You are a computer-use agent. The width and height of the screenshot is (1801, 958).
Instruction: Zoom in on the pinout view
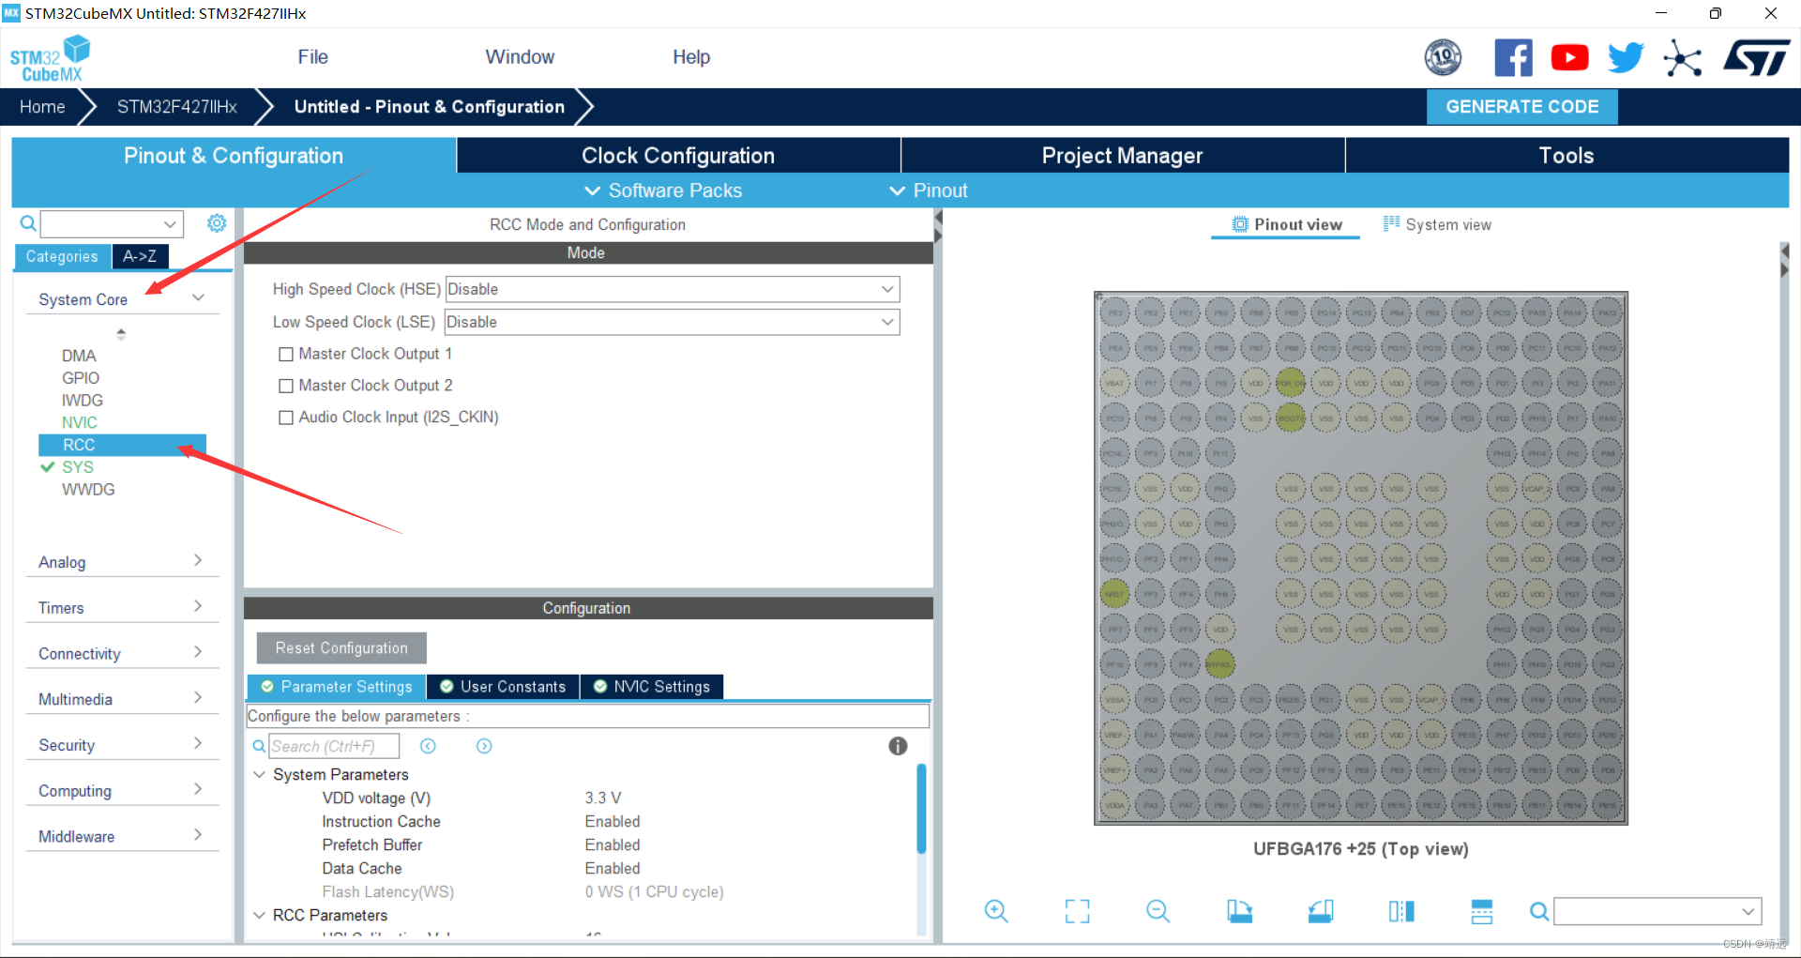996,911
